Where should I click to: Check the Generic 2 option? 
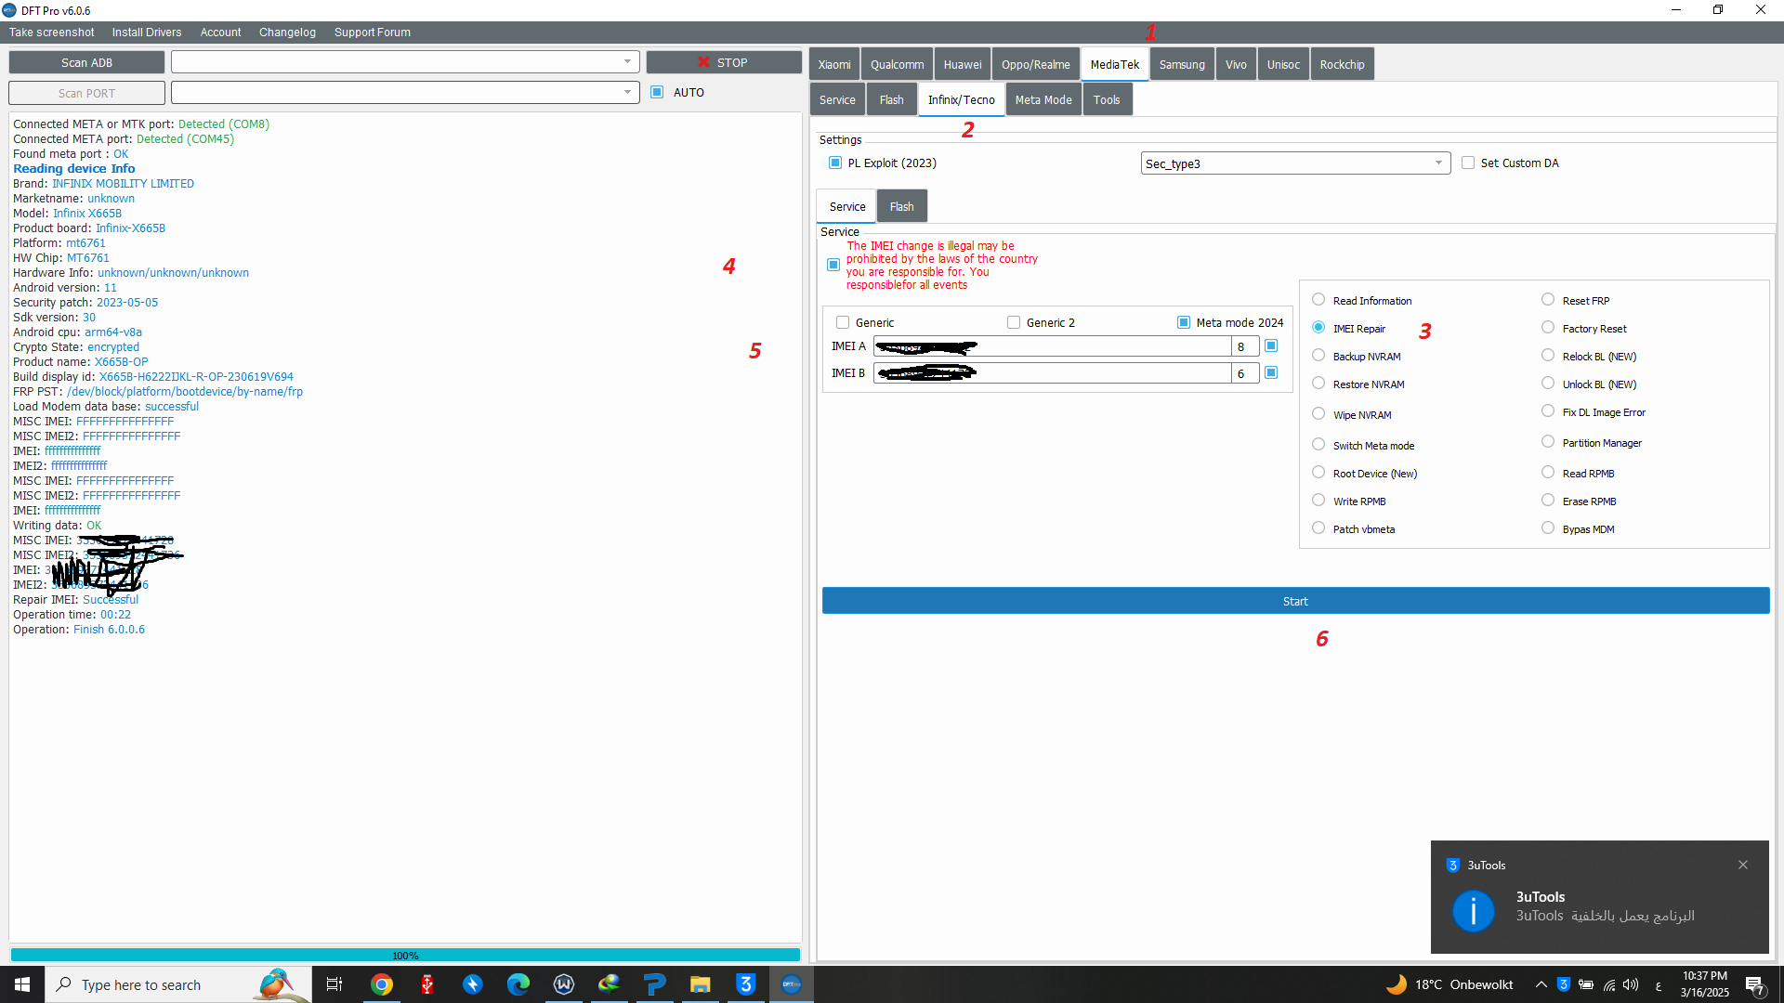point(1014,322)
